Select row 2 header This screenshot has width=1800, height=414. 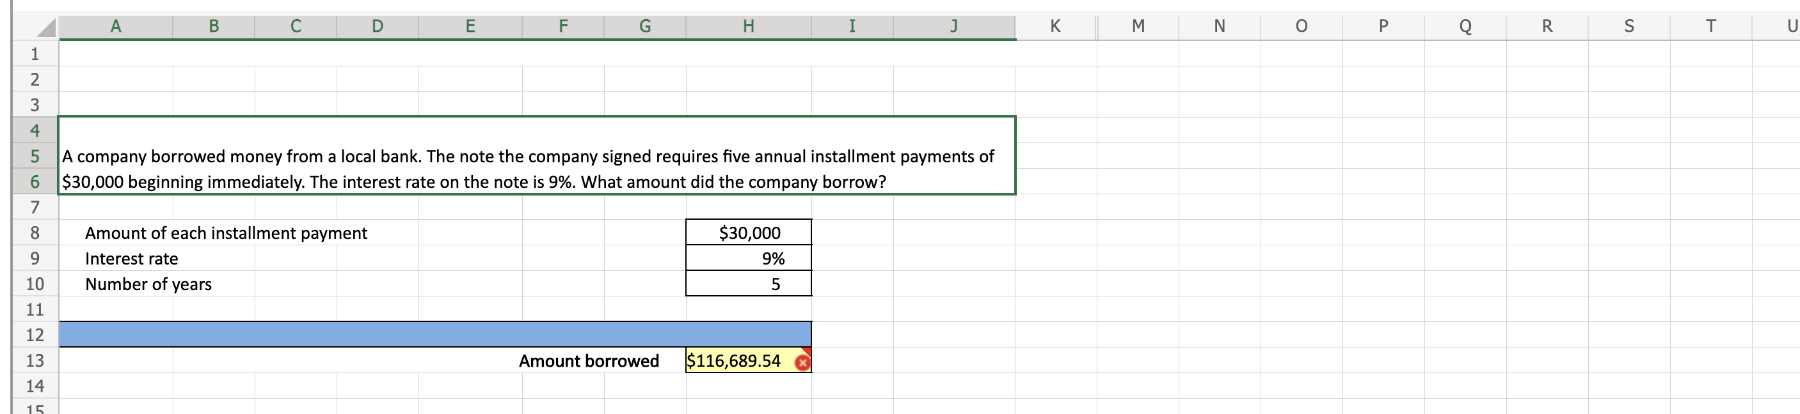[x=35, y=79]
